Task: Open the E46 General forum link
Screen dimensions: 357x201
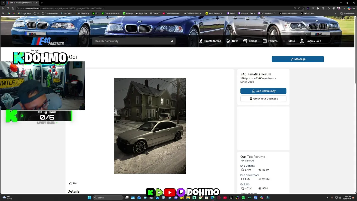Action: tap(248, 166)
